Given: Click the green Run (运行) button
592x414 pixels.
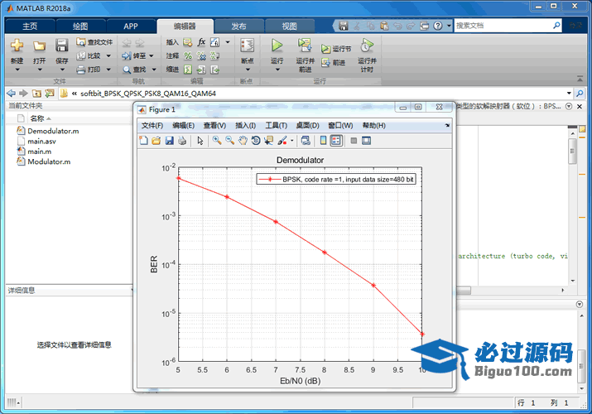Looking at the screenshot, I should [277, 46].
